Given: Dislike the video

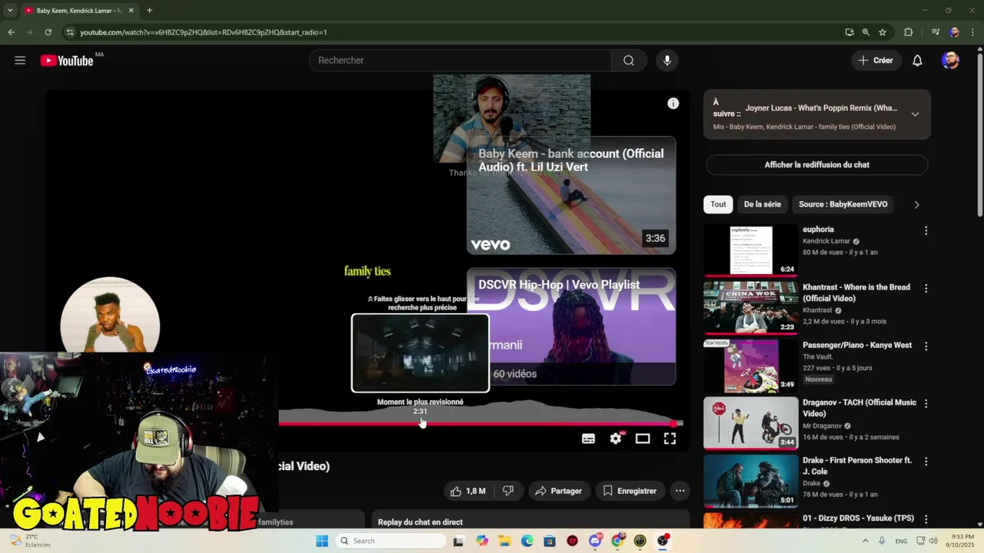Looking at the screenshot, I should [x=508, y=491].
